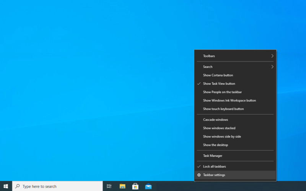This screenshot has height=191, width=306.
Task: Uncheck Lock all taskbars
Action: point(235,167)
